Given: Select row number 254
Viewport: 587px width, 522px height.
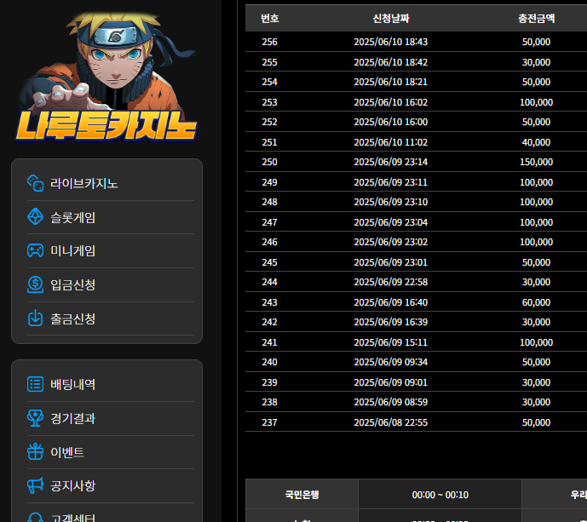Looking at the screenshot, I should (269, 82).
